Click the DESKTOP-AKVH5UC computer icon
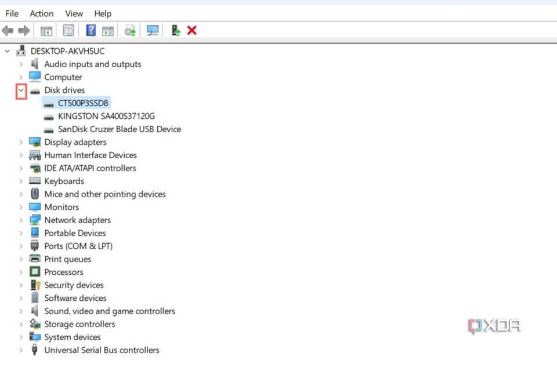 click(21, 51)
